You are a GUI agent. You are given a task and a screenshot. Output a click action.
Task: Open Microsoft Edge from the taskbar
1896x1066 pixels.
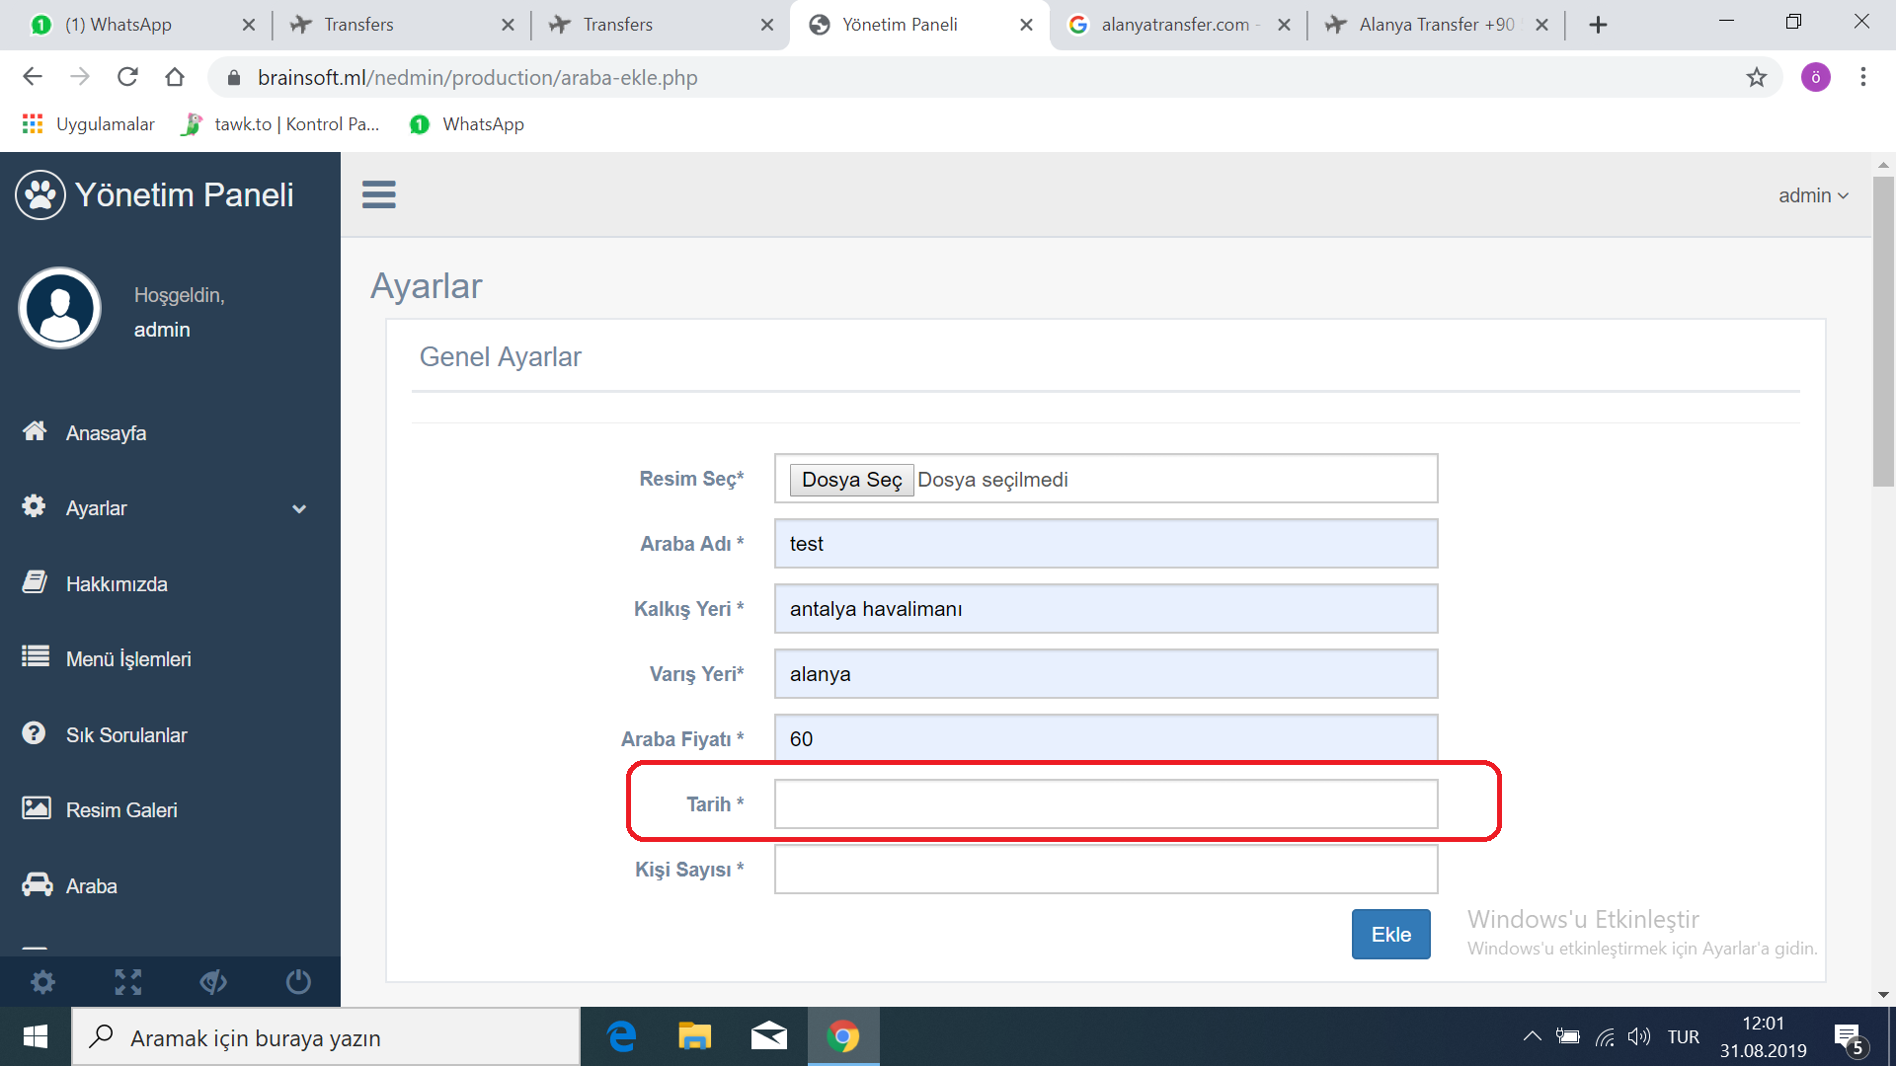tap(622, 1036)
